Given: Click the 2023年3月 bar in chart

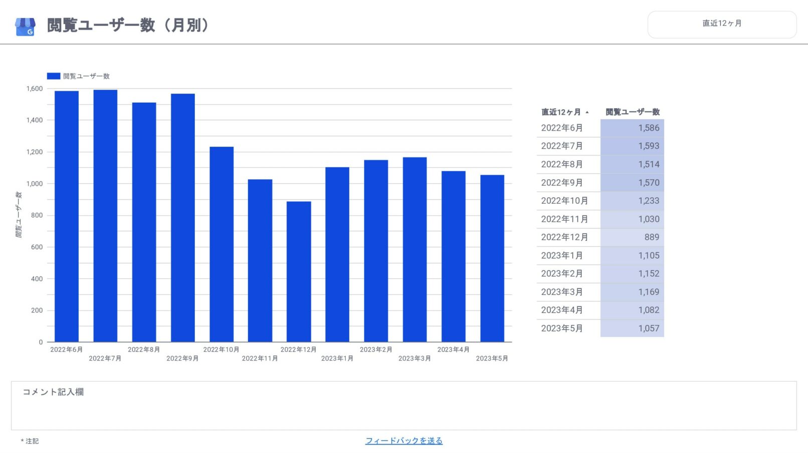Looking at the screenshot, I should (x=415, y=249).
